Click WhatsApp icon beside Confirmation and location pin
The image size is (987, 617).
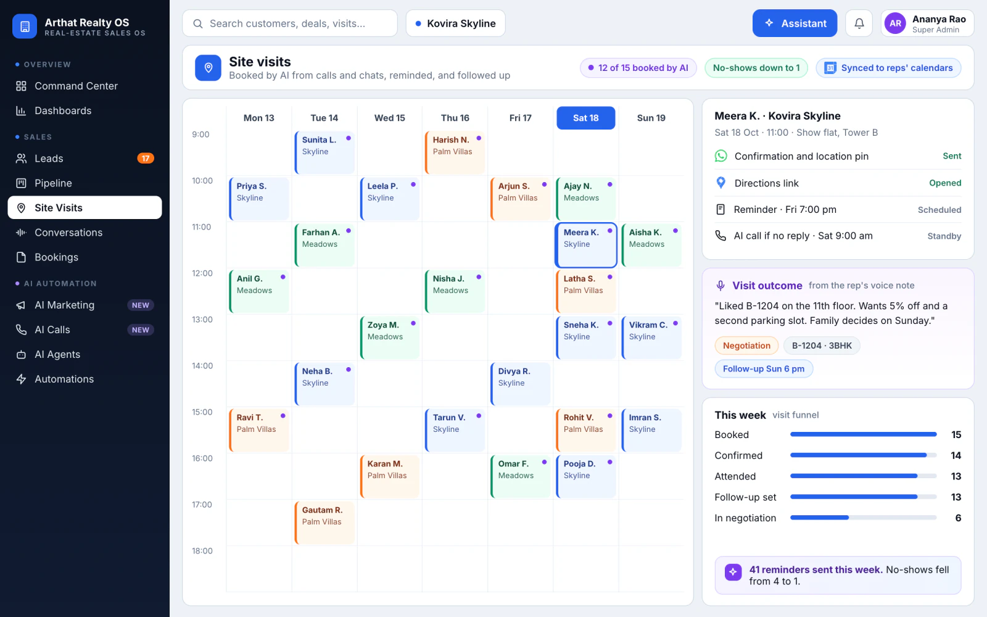click(721, 156)
